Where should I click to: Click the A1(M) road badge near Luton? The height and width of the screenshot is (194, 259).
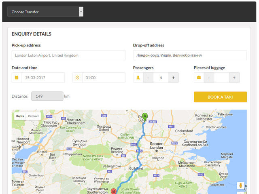(x=153, y=122)
